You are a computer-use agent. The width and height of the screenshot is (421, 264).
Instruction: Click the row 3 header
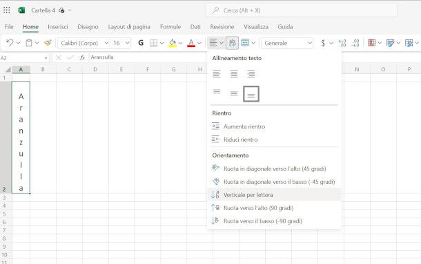point(5,198)
